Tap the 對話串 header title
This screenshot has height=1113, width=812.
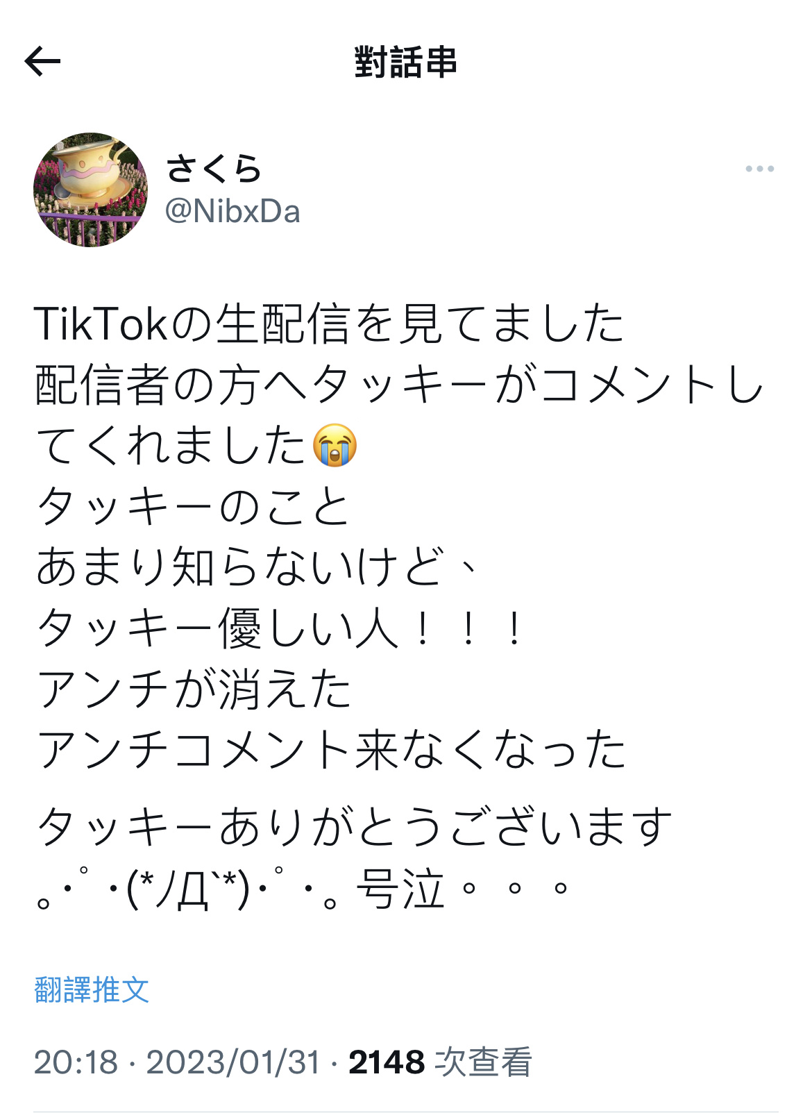pos(406,62)
